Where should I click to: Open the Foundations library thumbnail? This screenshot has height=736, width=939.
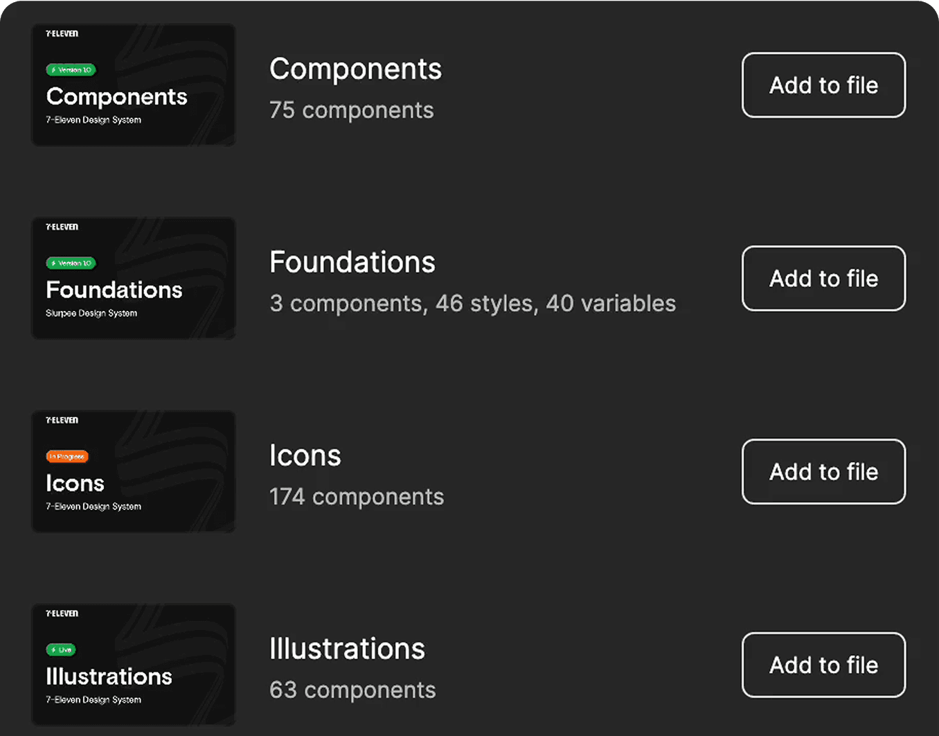tap(134, 279)
